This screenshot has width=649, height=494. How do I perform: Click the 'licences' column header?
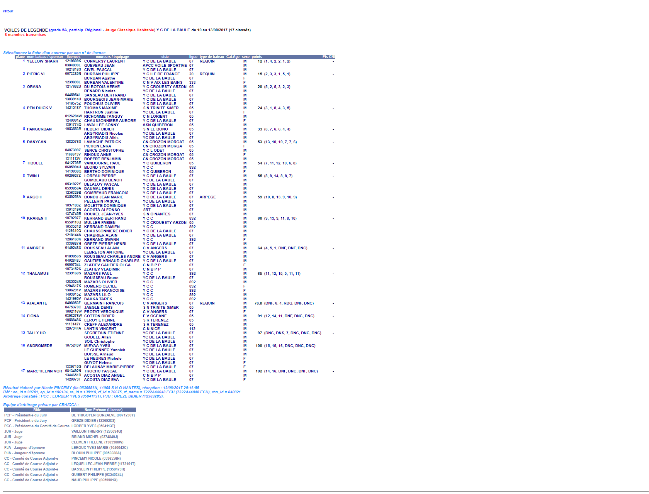[73, 57]
